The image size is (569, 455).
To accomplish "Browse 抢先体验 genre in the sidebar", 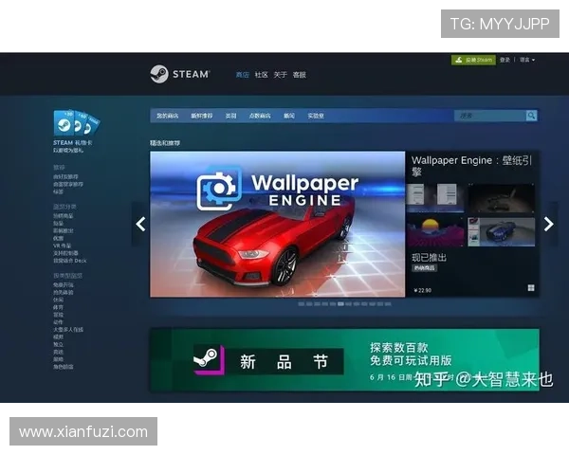I will (64, 293).
